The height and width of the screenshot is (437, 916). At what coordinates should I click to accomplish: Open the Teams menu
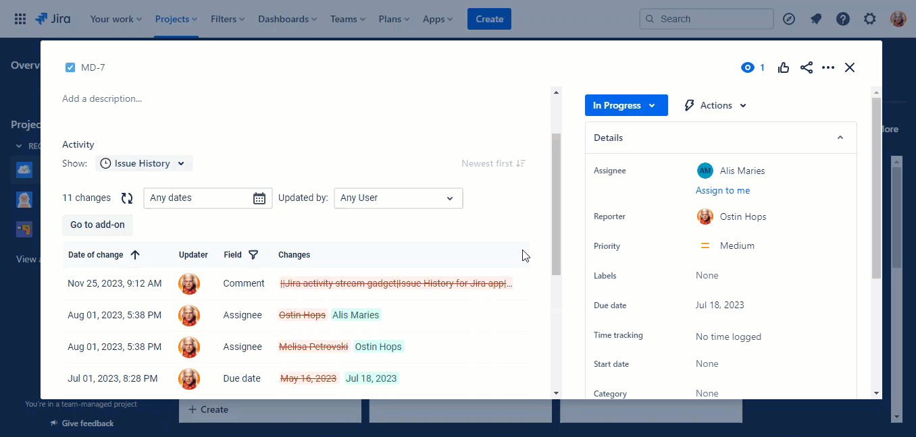(x=349, y=19)
